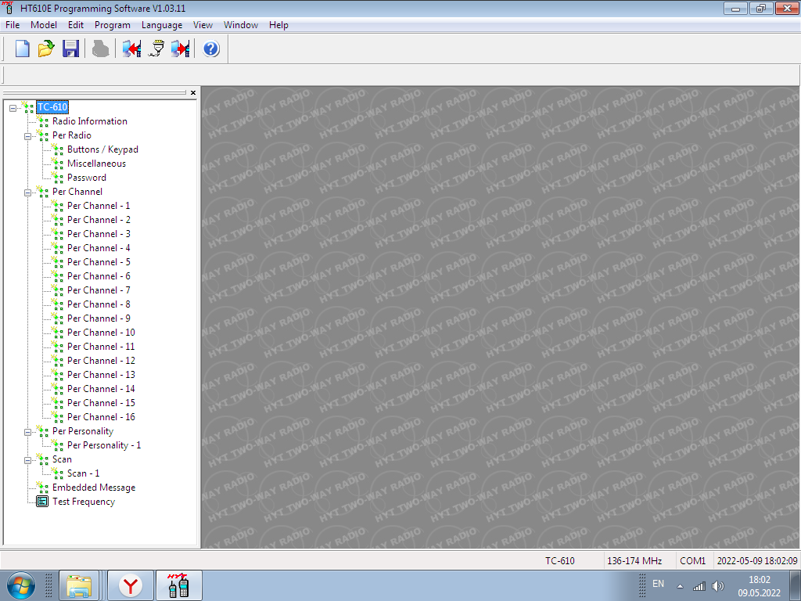801x601 pixels.
Task: Open the Language menu
Action: 161,25
